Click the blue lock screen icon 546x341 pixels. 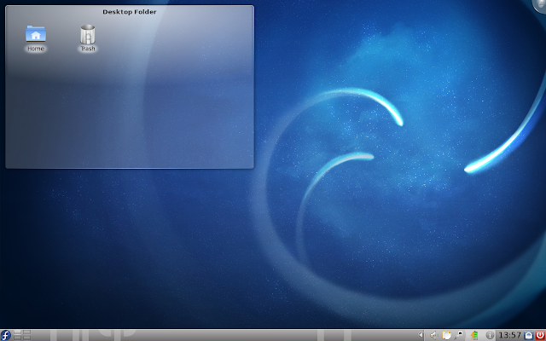click(528, 334)
